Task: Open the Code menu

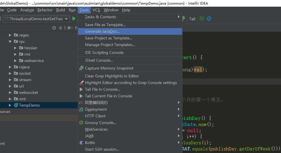Action: coord(12,10)
